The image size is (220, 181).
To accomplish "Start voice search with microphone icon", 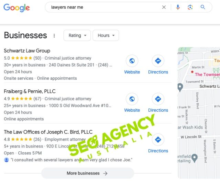I will coord(178,7).
